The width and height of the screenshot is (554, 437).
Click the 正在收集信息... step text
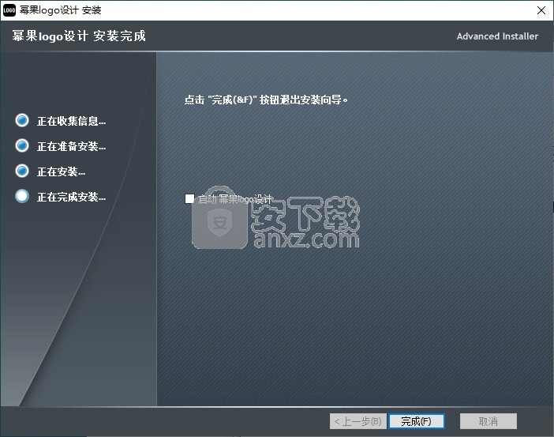(x=71, y=121)
